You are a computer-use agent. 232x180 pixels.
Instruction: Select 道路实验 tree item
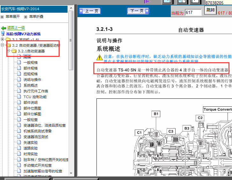pyautogui.click(x=31, y=148)
